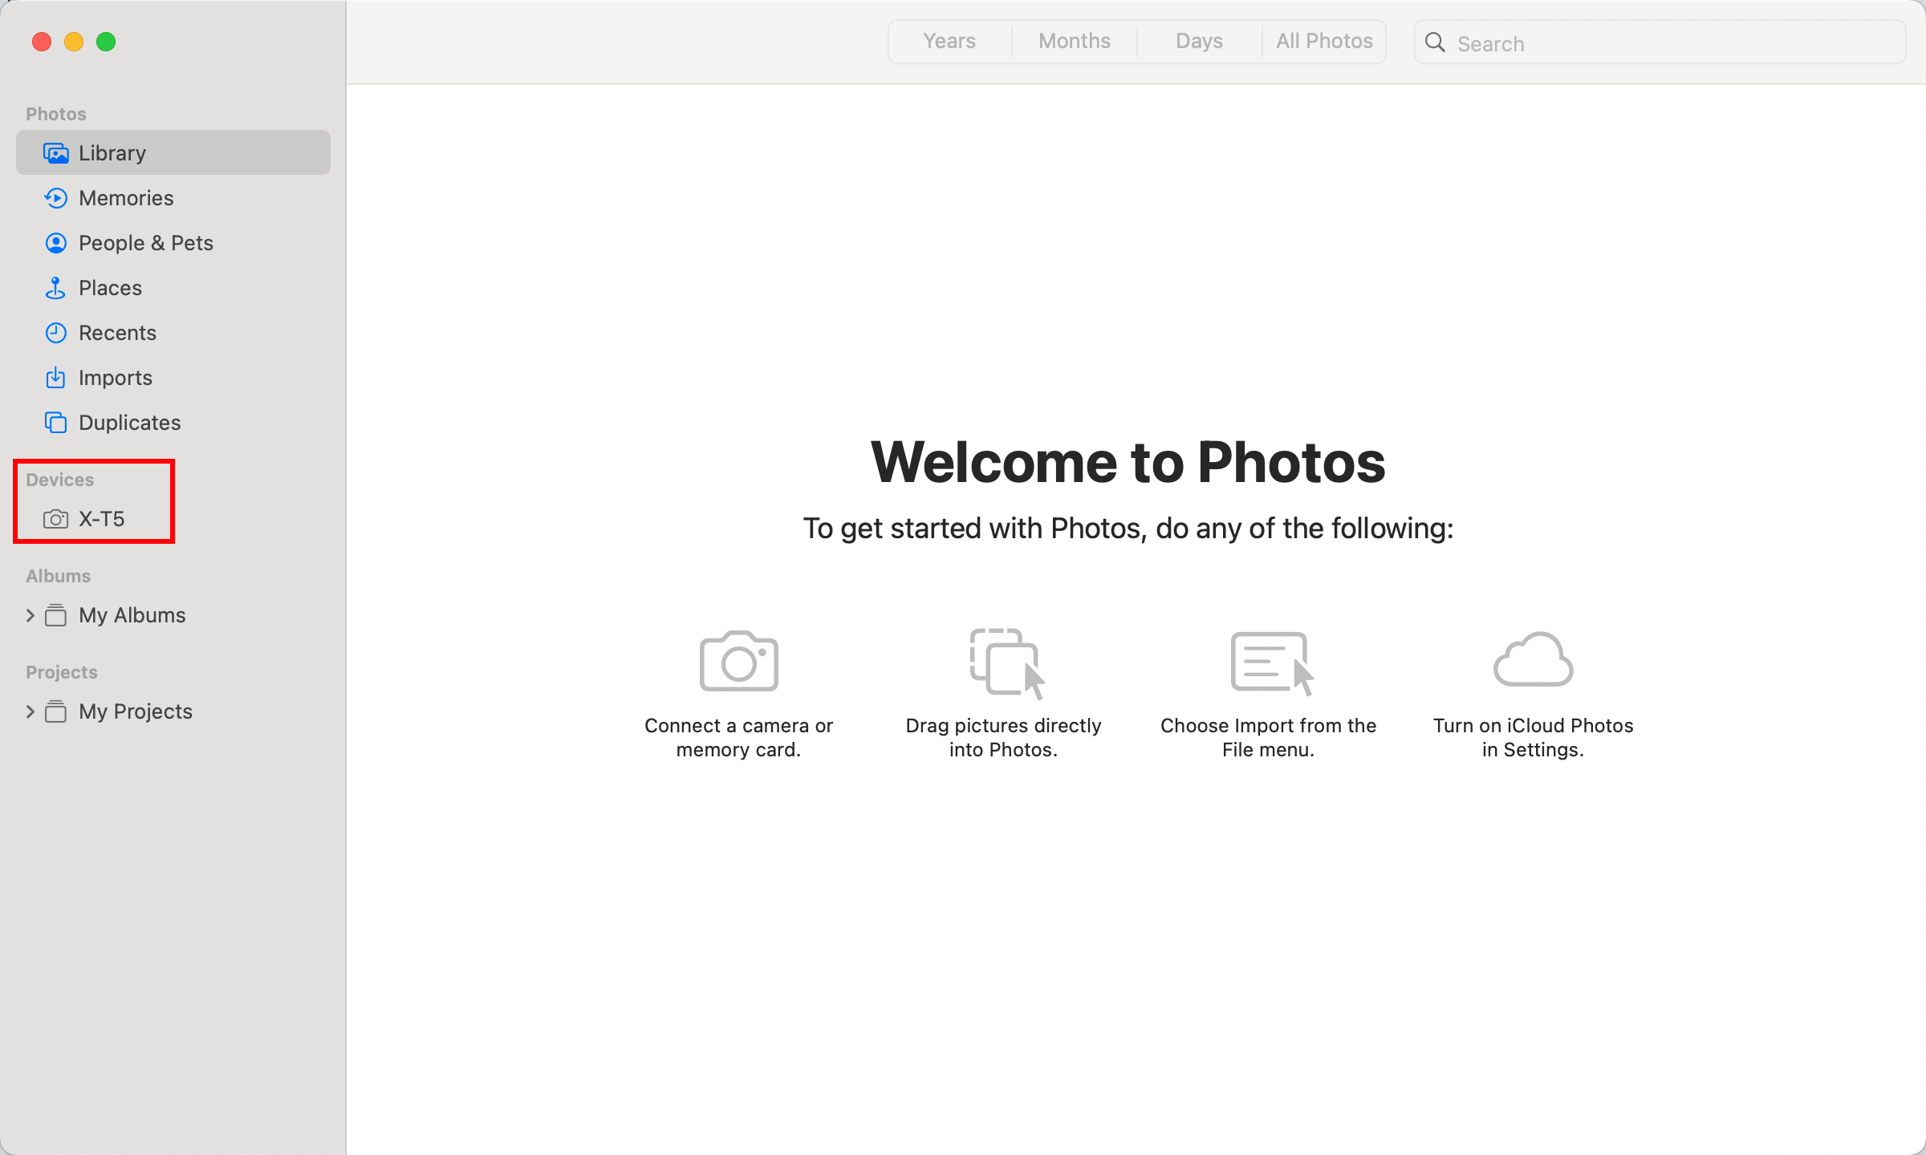This screenshot has width=1926, height=1155.
Task: Open Memories in the sidebar
Action: (x=125, y=198)
